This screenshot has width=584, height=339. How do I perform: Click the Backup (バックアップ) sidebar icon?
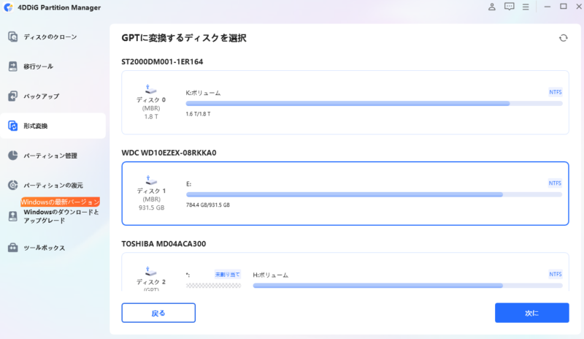[x=13, y=96]
